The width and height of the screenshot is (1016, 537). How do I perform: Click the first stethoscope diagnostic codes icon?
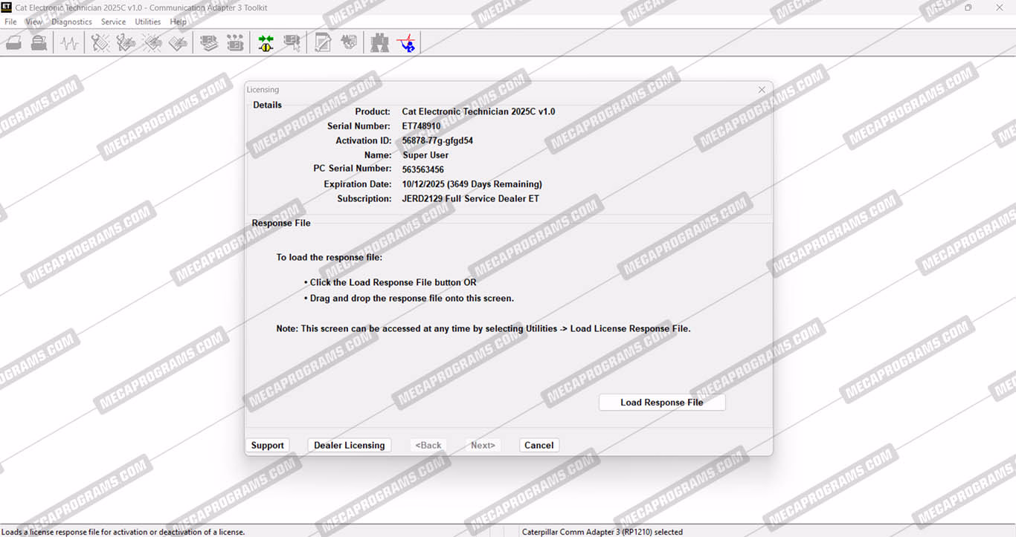100,44
